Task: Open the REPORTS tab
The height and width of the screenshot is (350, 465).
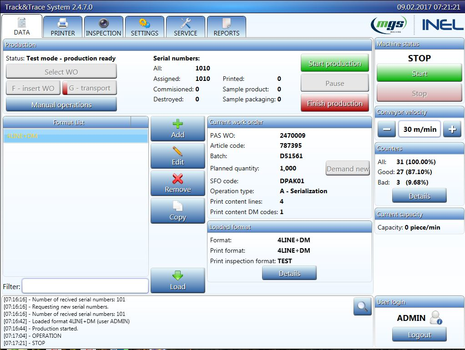Action: (x=227, y=27)
